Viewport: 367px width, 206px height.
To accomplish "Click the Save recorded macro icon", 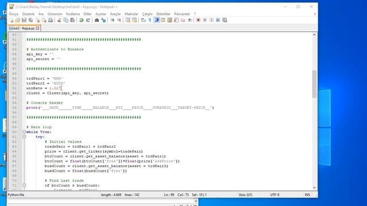I will click(x=225, y=21).
